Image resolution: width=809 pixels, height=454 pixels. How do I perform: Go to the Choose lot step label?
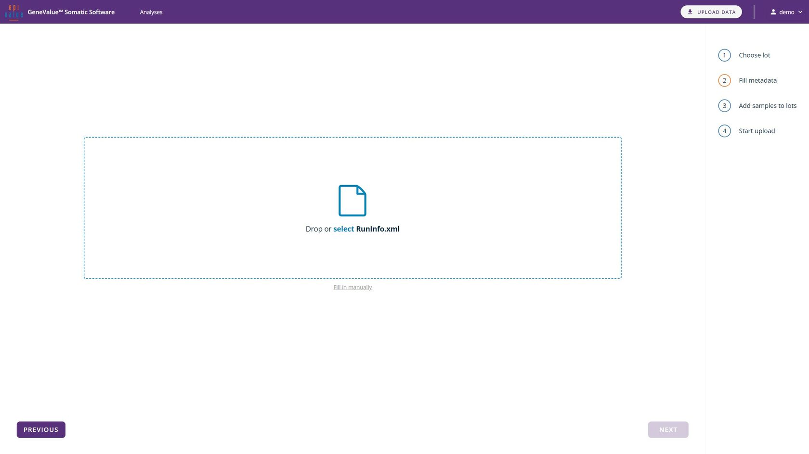[754, 55]
